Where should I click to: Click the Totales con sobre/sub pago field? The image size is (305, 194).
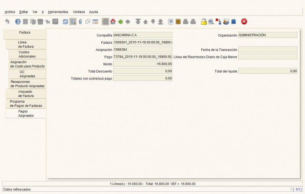tap(143, 78)
